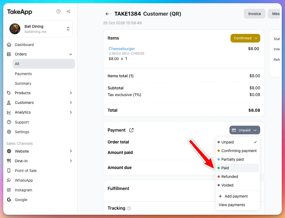This screenshot has width=285, height=218.
Task: Click the WhatsApp icon in Sales Channels
Action: [9, 180]
